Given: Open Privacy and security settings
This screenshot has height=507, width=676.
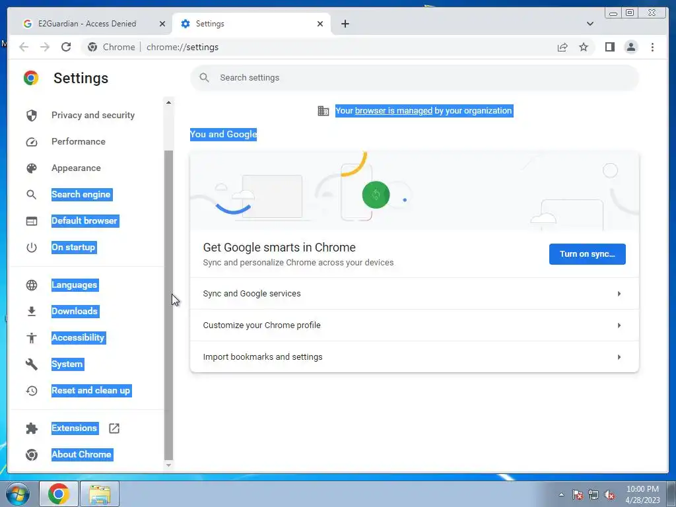Looking at the screenshot, I should (x=93, y=115).
